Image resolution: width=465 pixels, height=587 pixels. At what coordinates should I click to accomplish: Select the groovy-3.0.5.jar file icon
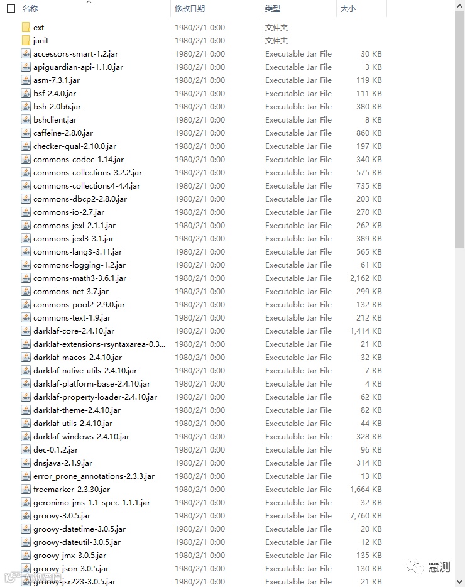click(26, 515)
